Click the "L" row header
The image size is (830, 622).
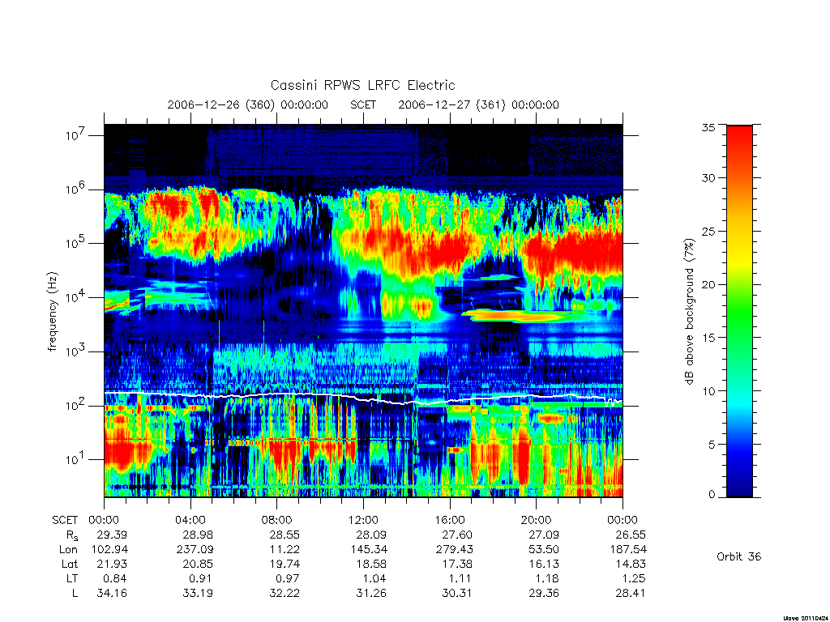click(75, 593)
